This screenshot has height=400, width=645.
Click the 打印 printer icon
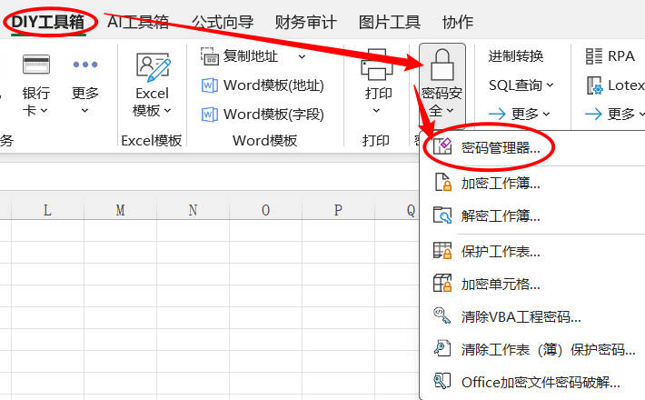(377, 65)
